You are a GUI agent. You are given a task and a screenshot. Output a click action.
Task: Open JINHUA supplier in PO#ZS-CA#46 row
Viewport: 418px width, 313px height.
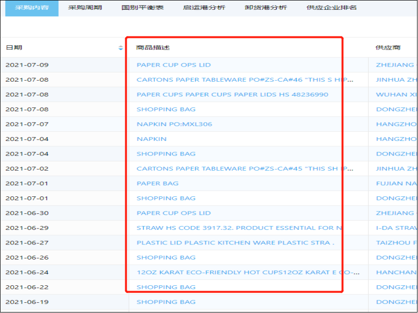click(x=397, y=80)
